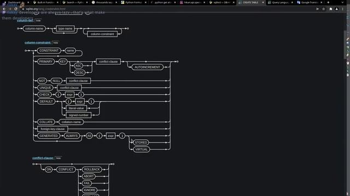Click the send/share icon in the address bar

coord(317,9)
